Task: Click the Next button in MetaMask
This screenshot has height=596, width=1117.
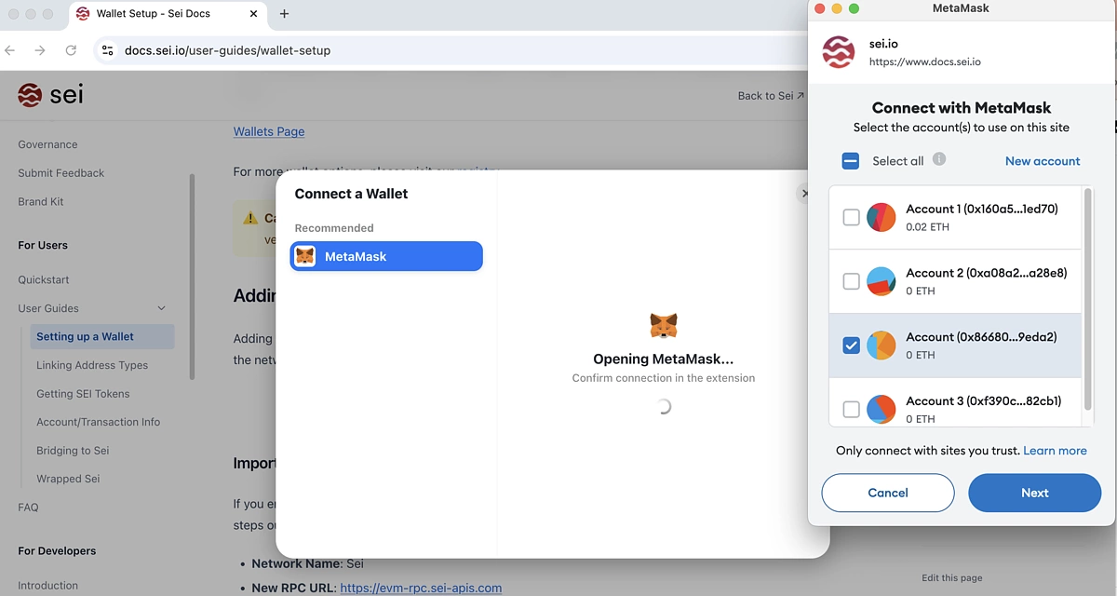Action: point(1034,493)
